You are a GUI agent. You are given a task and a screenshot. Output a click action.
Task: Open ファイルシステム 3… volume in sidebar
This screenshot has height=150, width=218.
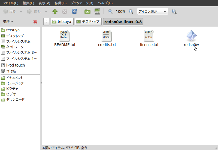[20, 52]
